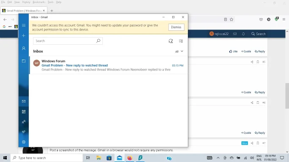Switch to Mail view envelope icon
The width and height of the screenshot is (289, 162).
(x=24, y=101)
